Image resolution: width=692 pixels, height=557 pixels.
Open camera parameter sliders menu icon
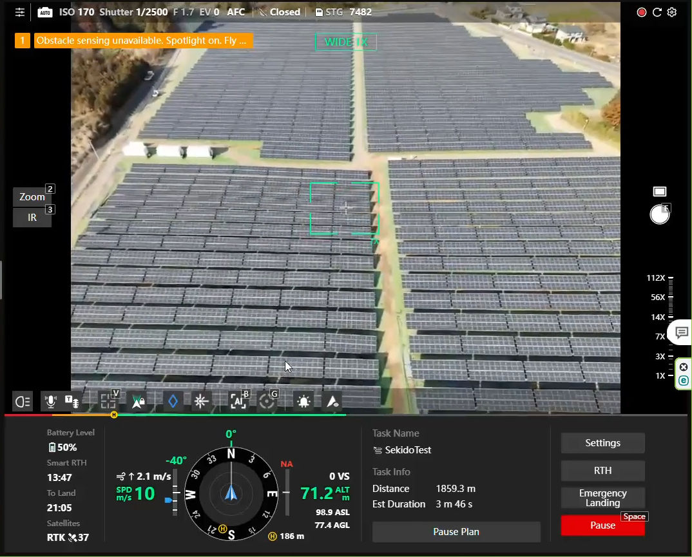pyautogui.click(x=21, y=12)
